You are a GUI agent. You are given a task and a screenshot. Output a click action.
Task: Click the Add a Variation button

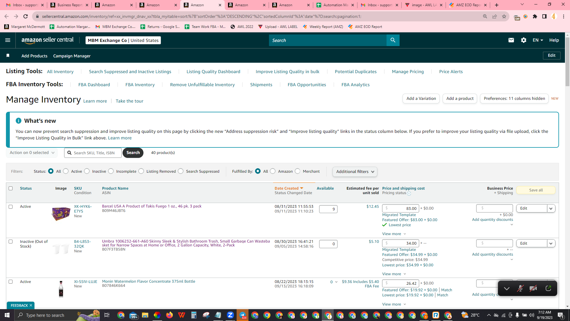421,98
